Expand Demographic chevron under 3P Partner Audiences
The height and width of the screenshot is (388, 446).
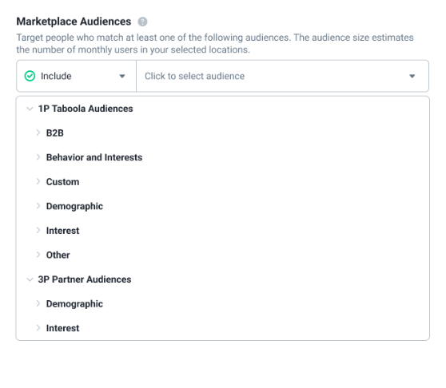click(x=38, y=303)
